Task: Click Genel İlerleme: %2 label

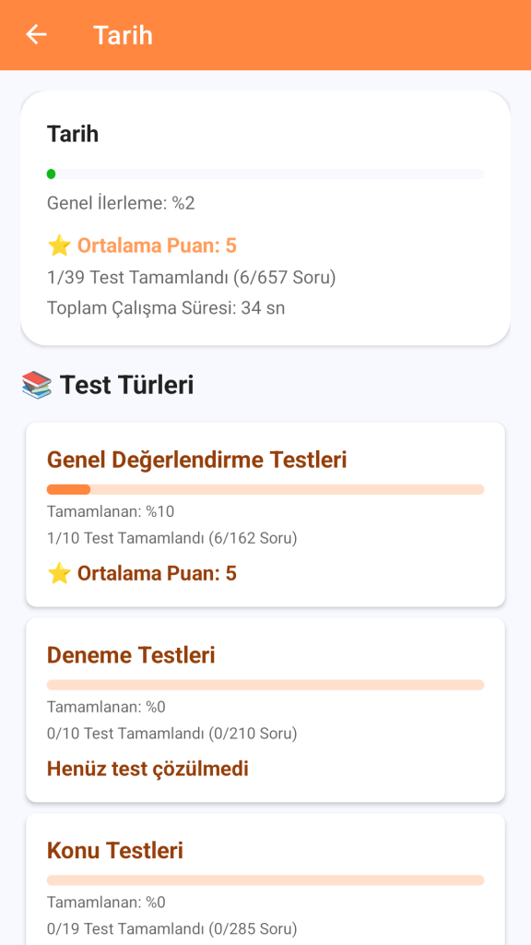Action: tap(121, 204)
